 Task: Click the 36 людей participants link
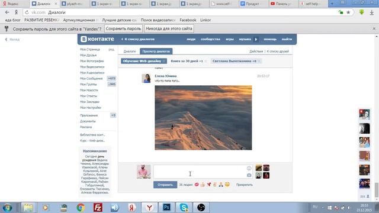pyautogui.click(x=185, y=185)
